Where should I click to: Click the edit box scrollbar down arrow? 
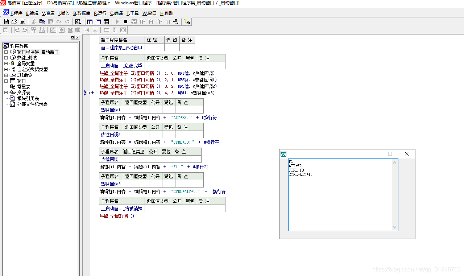click(395, 227)
